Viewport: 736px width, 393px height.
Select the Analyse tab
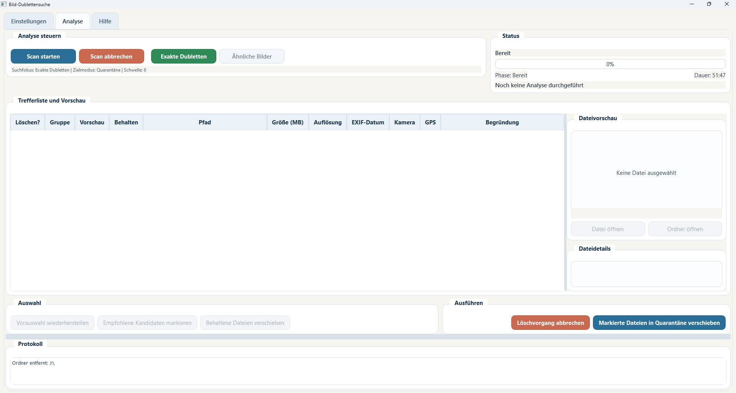72,21
